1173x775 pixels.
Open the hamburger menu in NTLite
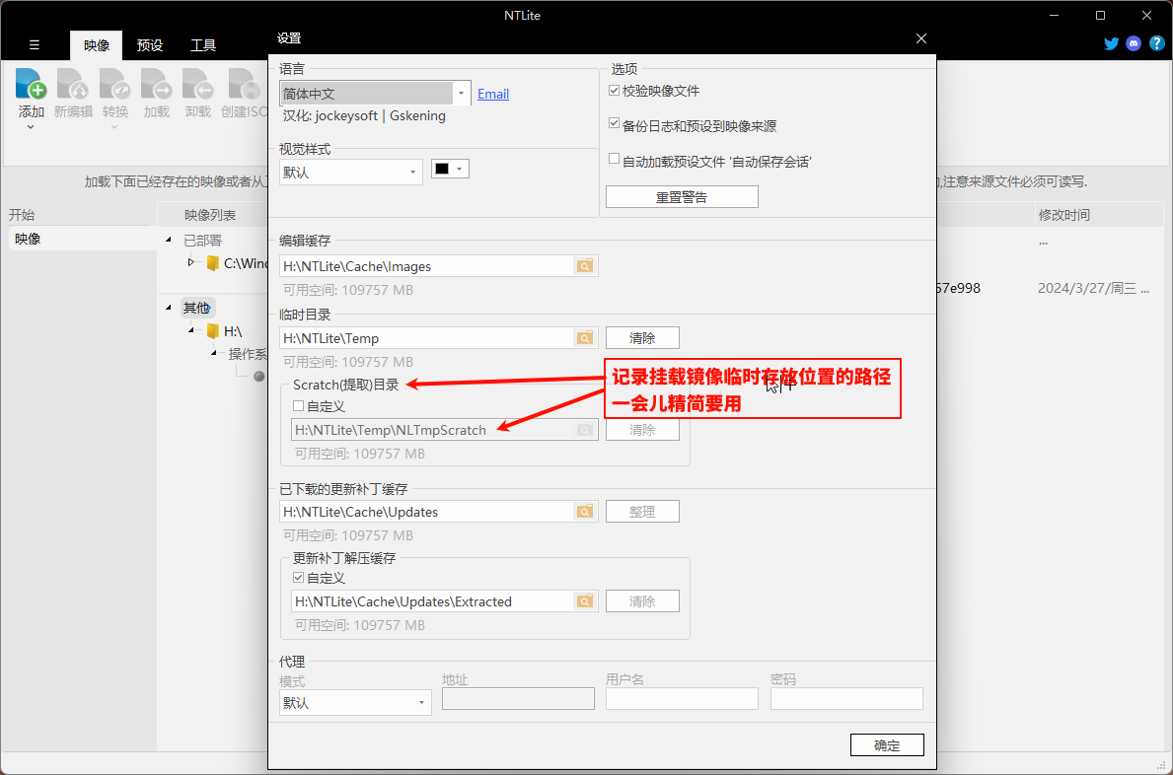click(x=35, y=44)
